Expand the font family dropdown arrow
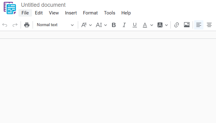This screenshot has width=216, height=123. 90,25
